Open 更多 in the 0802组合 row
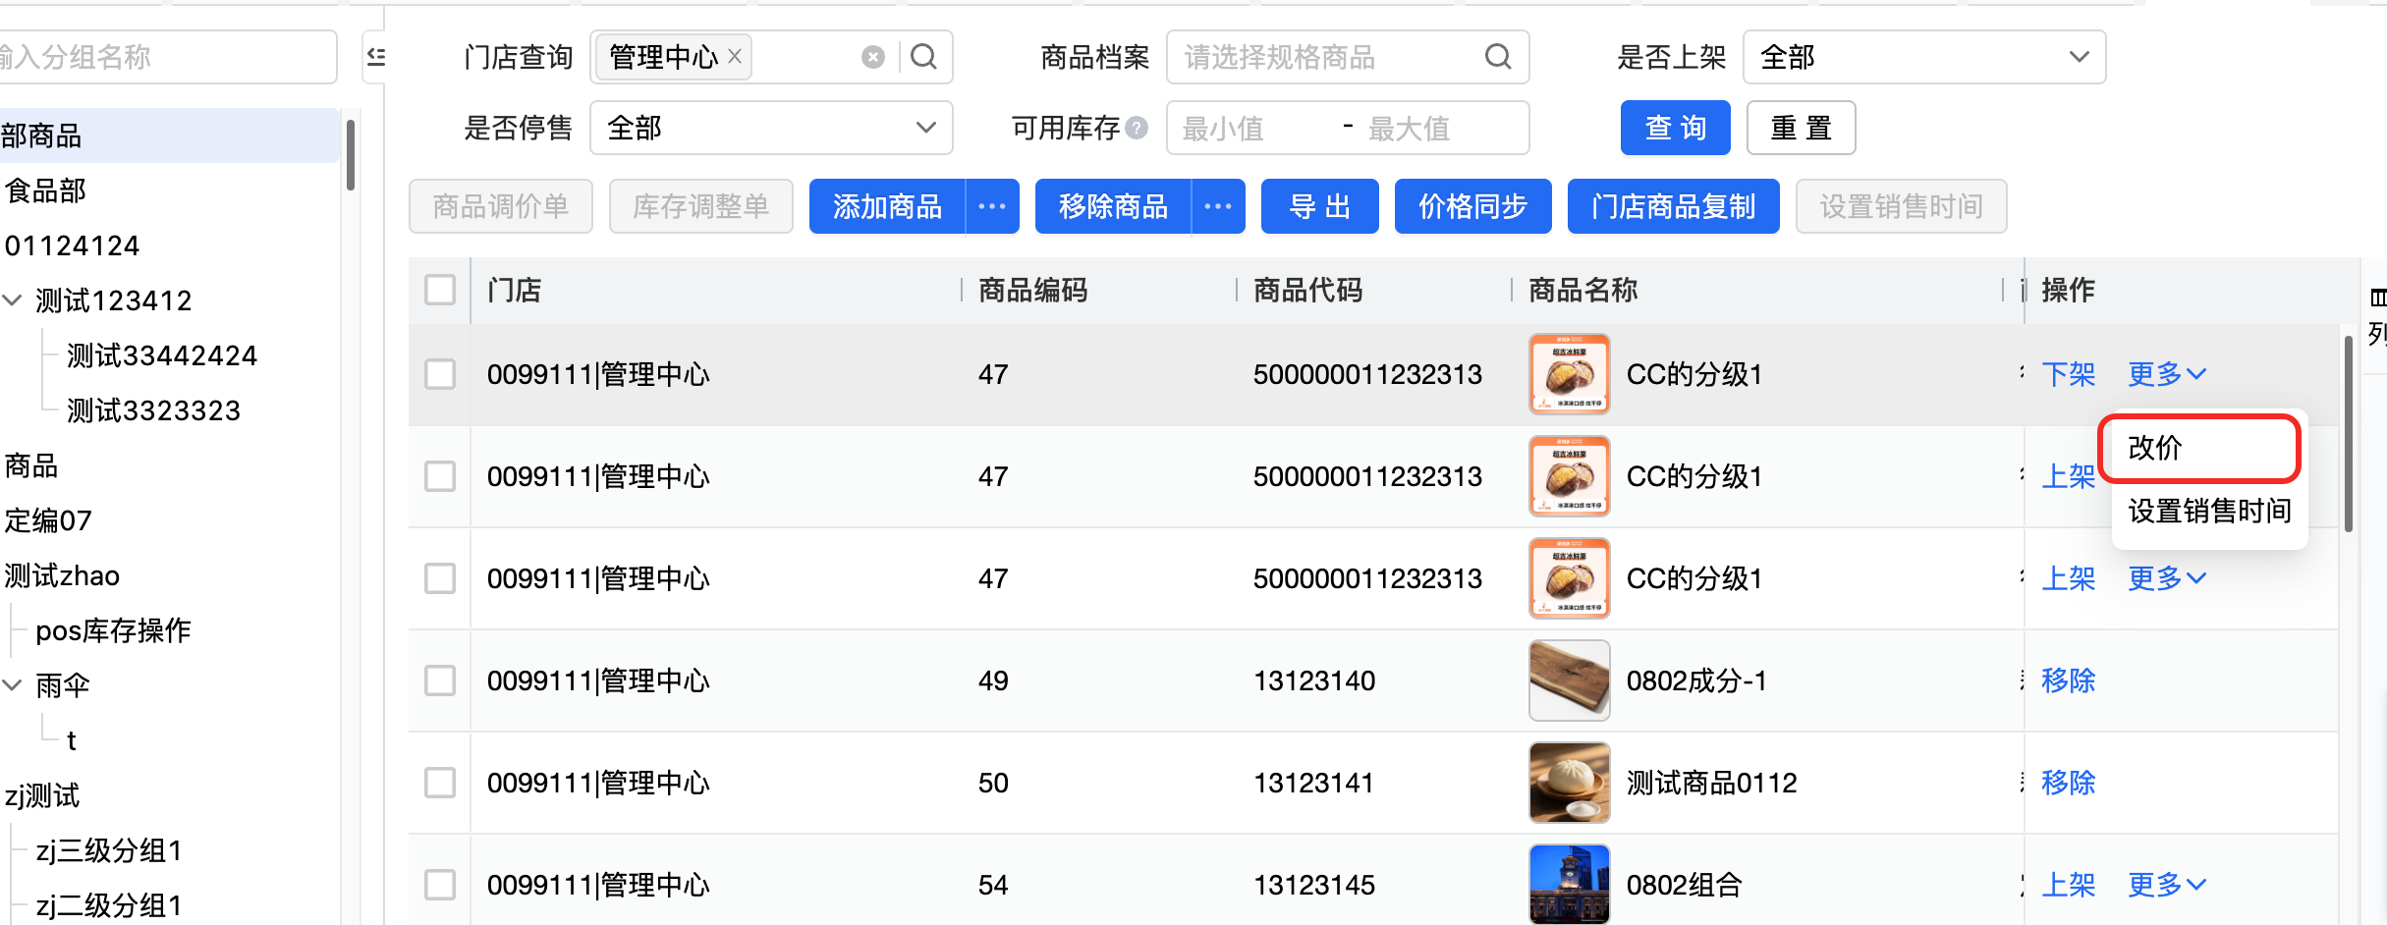The height and width of the screenshot is (925, 2387). click(2167, 885)
